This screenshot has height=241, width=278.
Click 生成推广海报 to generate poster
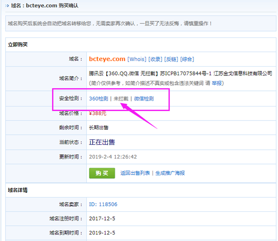[x=170, y=173]
